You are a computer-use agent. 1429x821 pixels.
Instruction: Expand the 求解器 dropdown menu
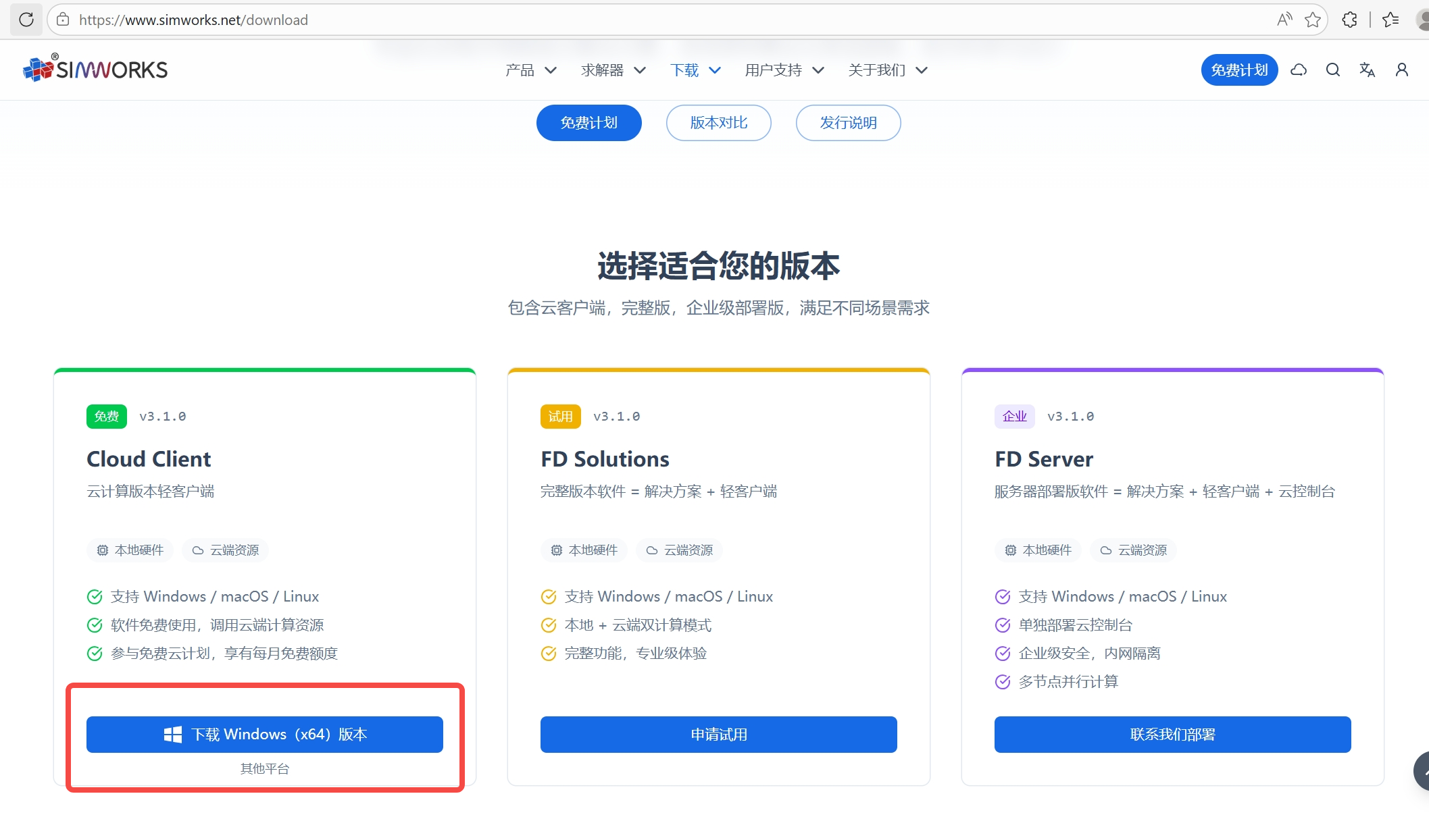(x=613, y=70)
